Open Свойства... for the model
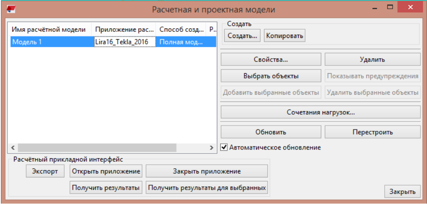This screenshot has height=204, width=427. pyautogui.click(x=271, y=60)
